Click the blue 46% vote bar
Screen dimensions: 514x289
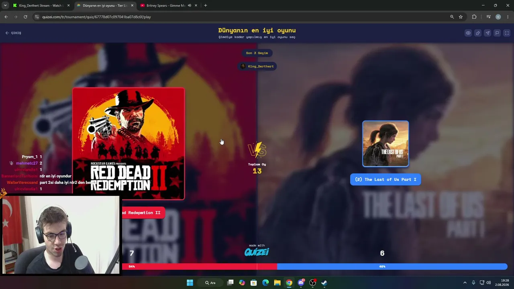[x=392, y=267]
